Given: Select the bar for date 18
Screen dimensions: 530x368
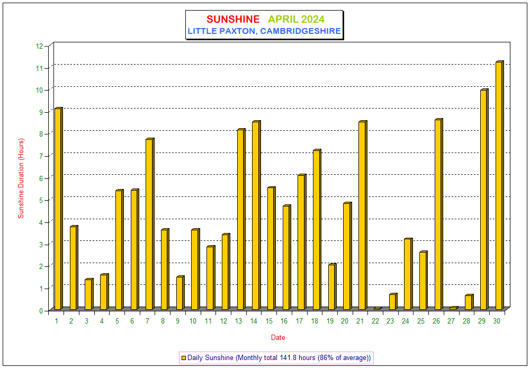Looking at the screenshot, I should (x=317, y=230).
